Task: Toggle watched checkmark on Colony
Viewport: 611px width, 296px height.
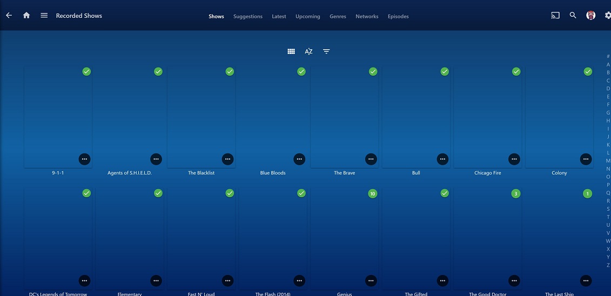Action: click(588, 71)
